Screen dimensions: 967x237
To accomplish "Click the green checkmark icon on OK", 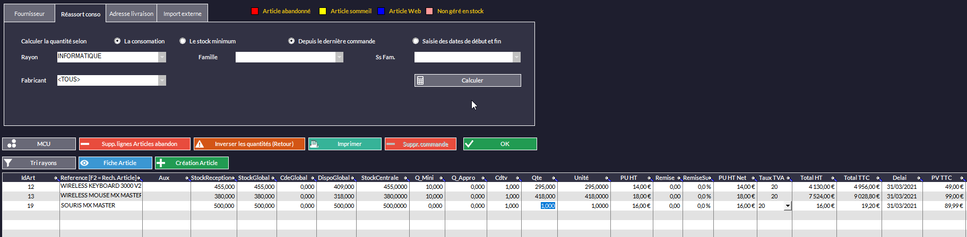I will tap(469, 144).
